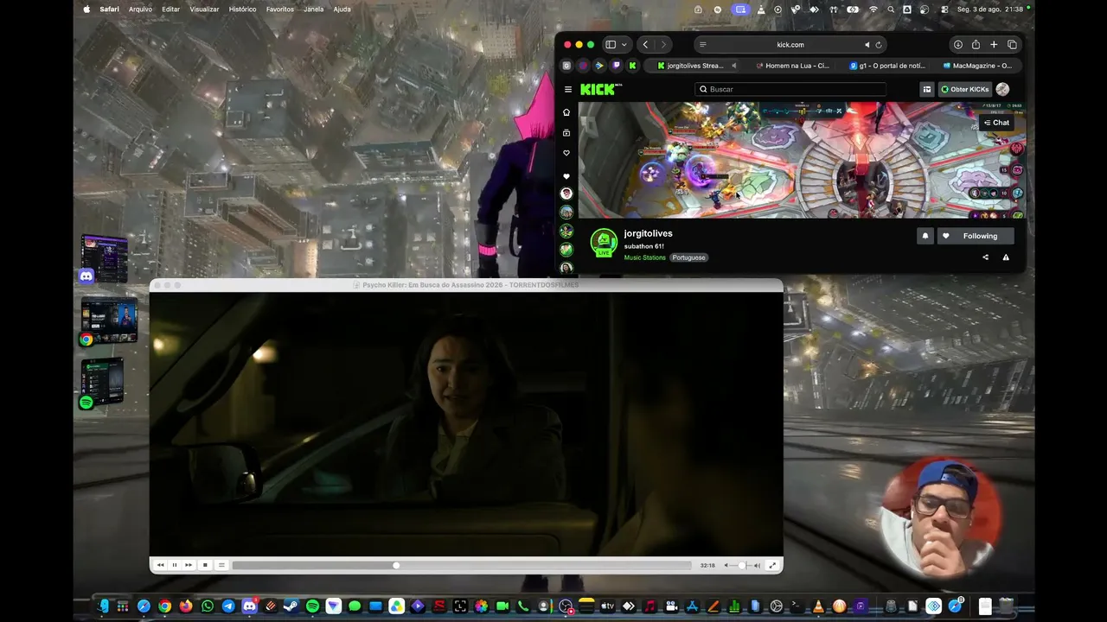Open Discord from the Dock
Viewport: 1107px width, 622px height.
249,606
